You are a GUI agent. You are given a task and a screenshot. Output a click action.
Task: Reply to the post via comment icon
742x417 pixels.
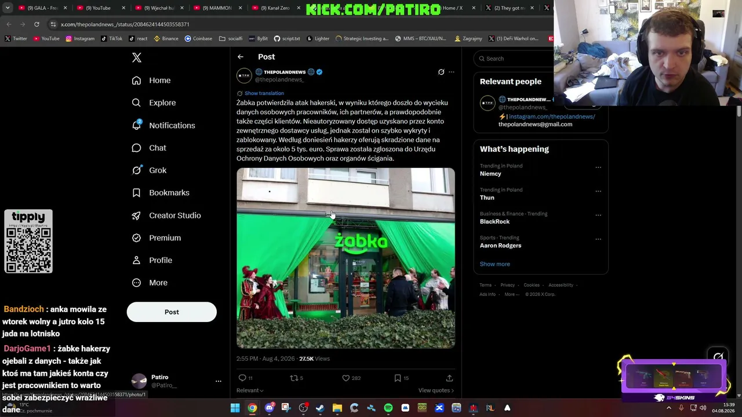click(x=242, y=378)
